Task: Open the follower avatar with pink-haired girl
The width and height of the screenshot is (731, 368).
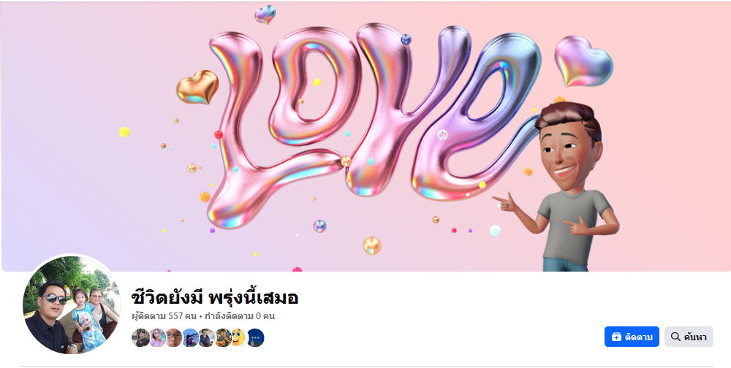Action: (x=157, y=338)
